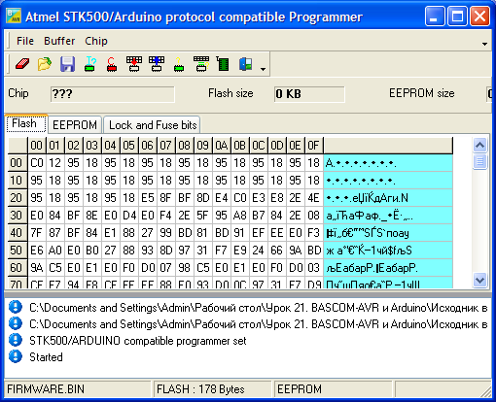Click column header 0F
This screenshot has width=496, height=402.
click(x=314, y=146)
